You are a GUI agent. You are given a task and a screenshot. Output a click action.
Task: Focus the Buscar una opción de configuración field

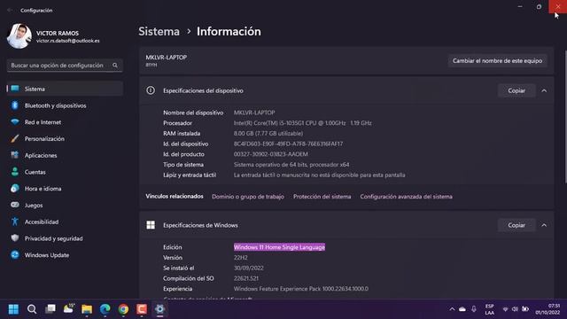pos(65,66)
